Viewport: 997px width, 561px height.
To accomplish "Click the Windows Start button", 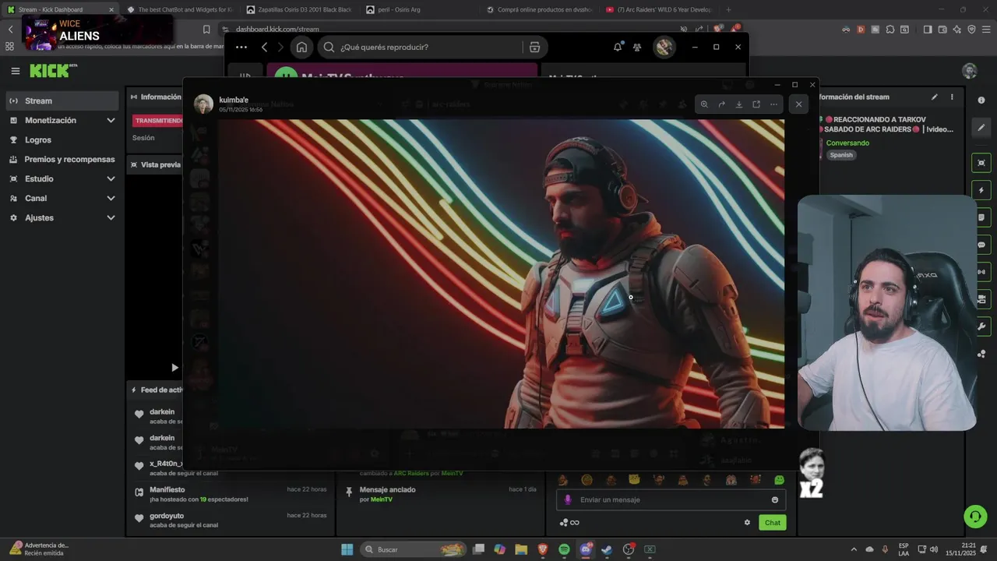I will [347, 549].
